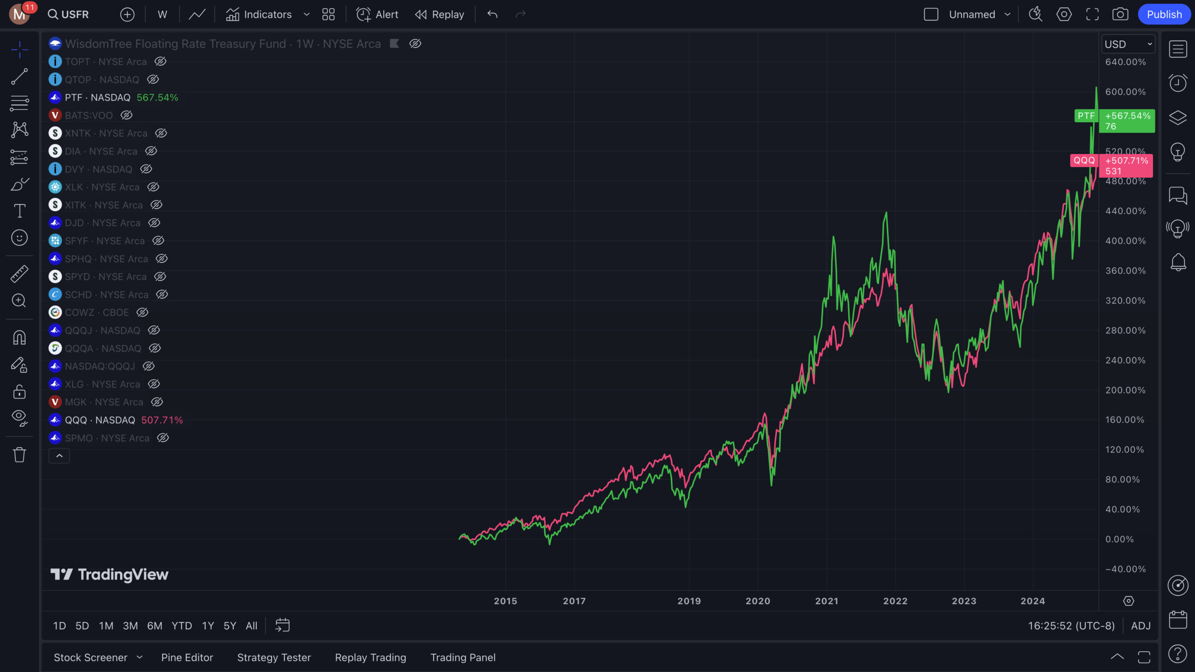Open the help center question icon
Screen dimensions: 1195x672
click(1178, 654)
